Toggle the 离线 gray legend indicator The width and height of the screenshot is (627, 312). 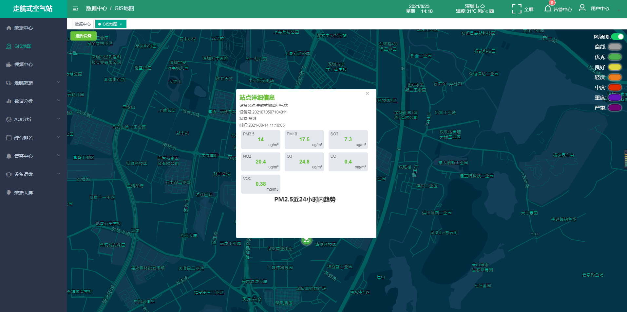tap(615, 47)
